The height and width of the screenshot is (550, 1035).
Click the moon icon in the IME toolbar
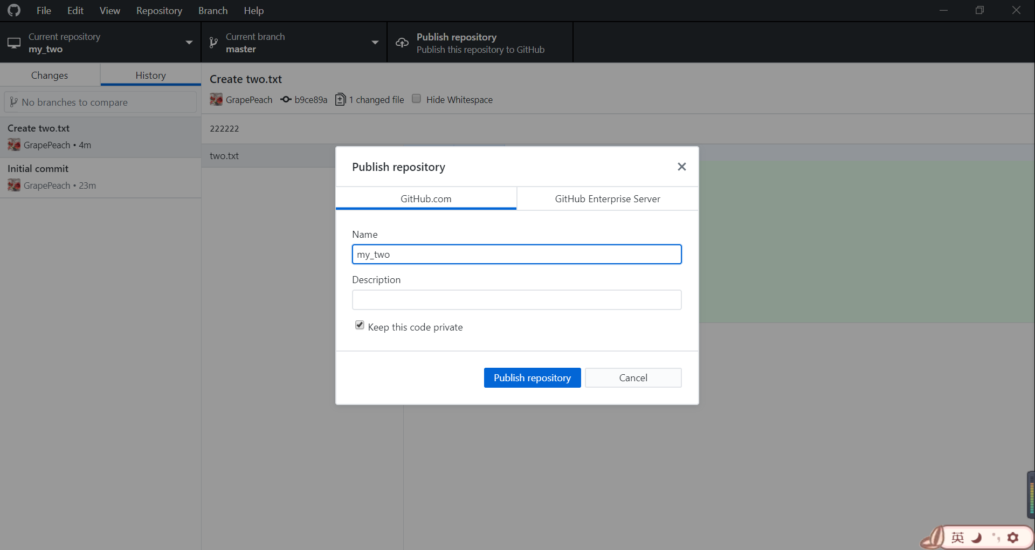point(976,538)
